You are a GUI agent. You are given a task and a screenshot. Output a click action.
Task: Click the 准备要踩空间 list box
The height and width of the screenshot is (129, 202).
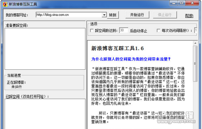[x=45, y=49]
